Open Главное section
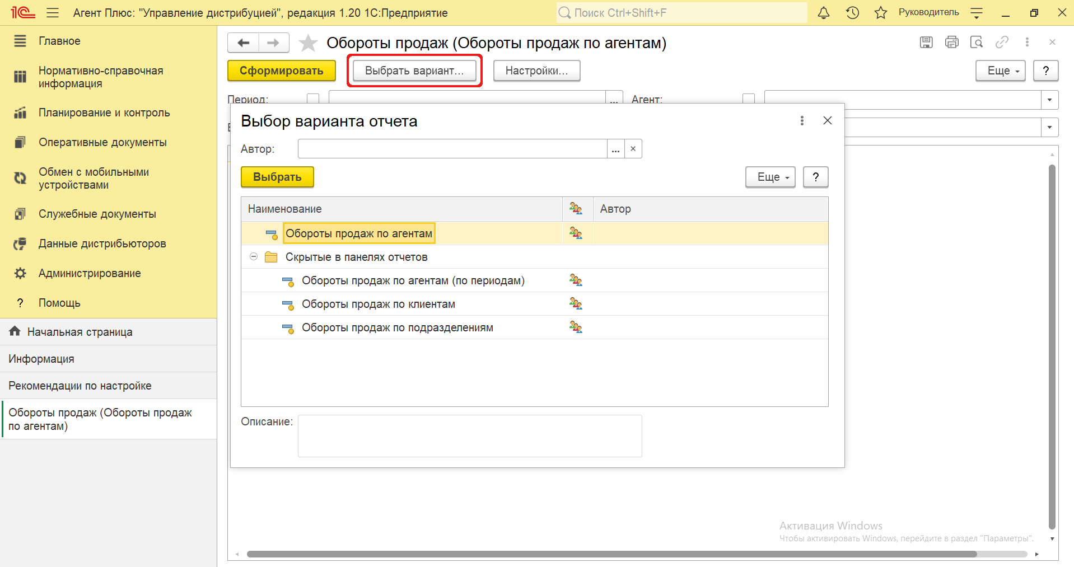This screenshot has height=567, width=1074. click(x=108, y=41)
